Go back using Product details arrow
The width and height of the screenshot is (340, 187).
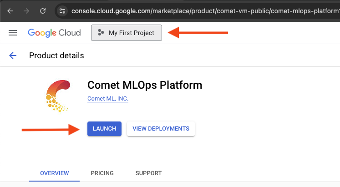[13, 56]
